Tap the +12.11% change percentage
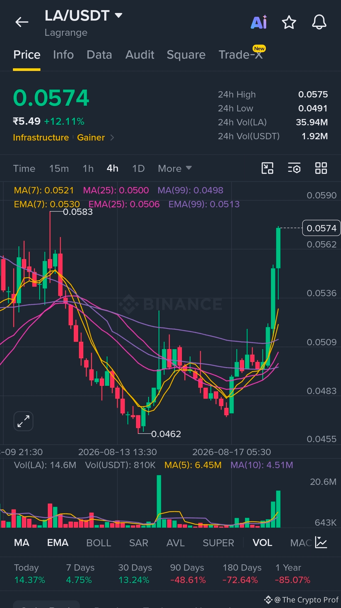Screen dimensions: 341x608 [x=64, y=121]
